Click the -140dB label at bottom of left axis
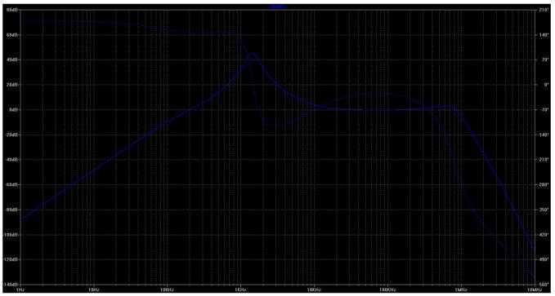The width and height of the screenshot is (555, 296). click(x=11, y=285)
